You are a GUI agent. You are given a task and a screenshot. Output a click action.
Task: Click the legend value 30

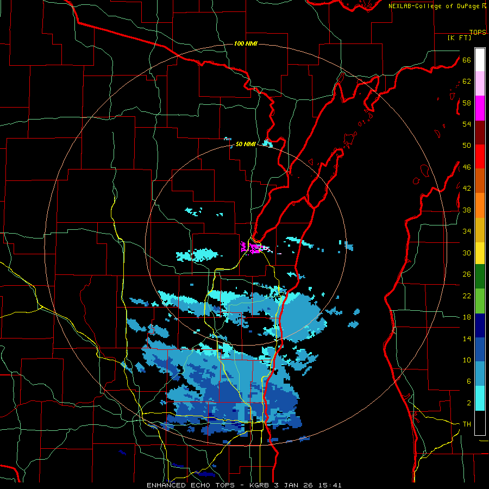point(467,253)
